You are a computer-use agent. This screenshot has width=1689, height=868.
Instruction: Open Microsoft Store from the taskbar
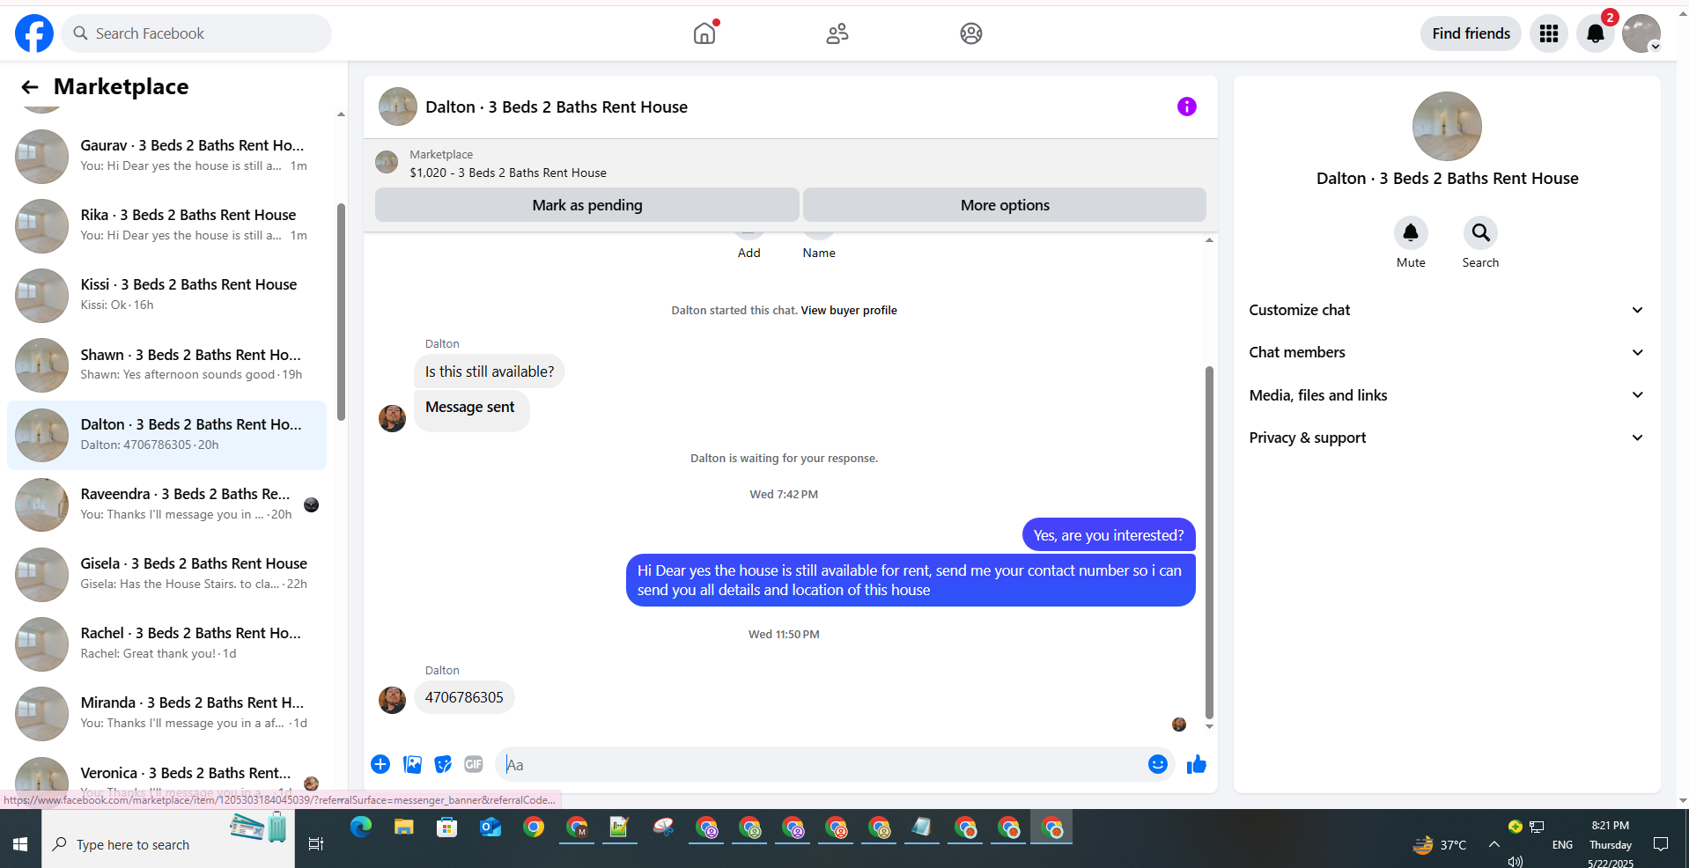click(x=447, y=828)
